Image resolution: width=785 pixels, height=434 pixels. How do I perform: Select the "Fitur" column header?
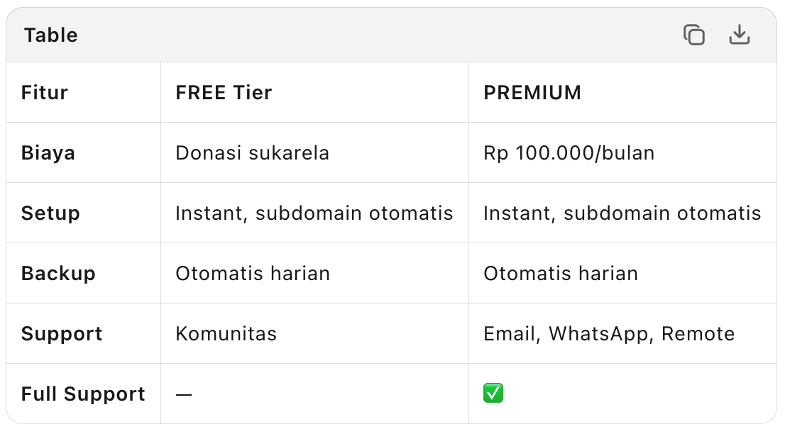pyautogui.click(x=45, y=92)
